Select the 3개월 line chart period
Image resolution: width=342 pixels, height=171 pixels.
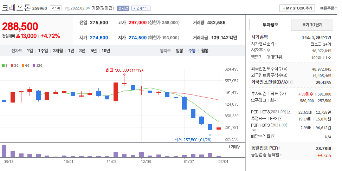(x=58, y=51)
